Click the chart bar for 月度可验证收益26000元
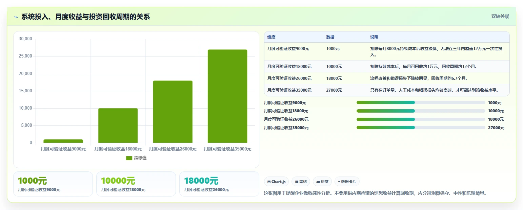 173,112
